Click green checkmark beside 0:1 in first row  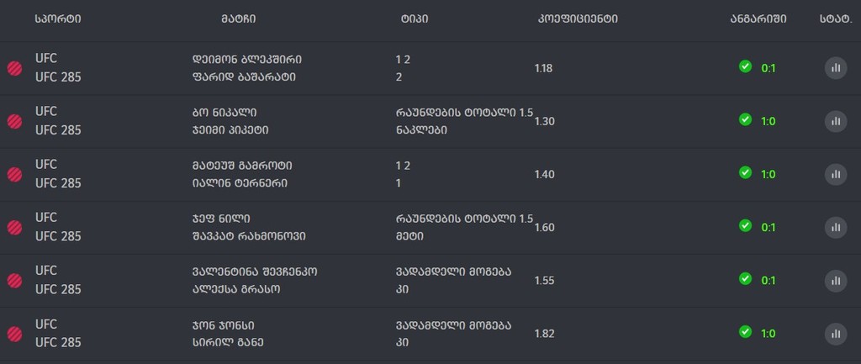(745, 67)
